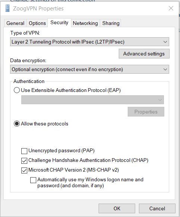
Task: Expand the Type of VPN dropdown
Action: pos(90,42)
